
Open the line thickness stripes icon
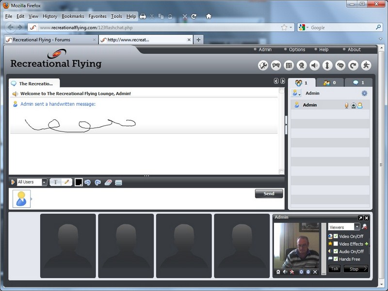pos(118,183)
